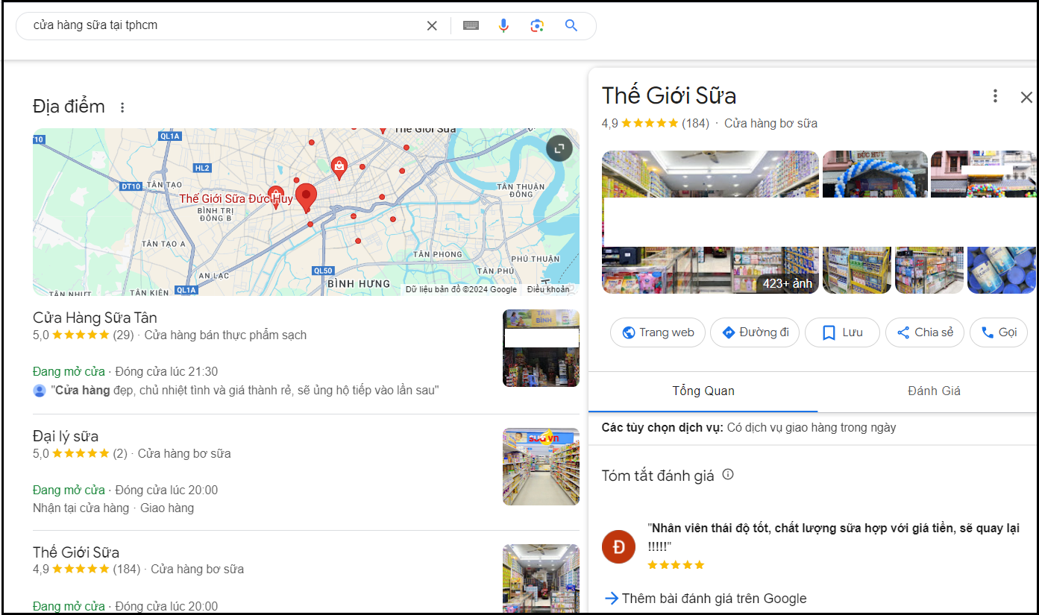Click the Đóng cửa lúc 21:30 hours text
This screenshot has width=1039, height=615.
(x=166, y=371)
